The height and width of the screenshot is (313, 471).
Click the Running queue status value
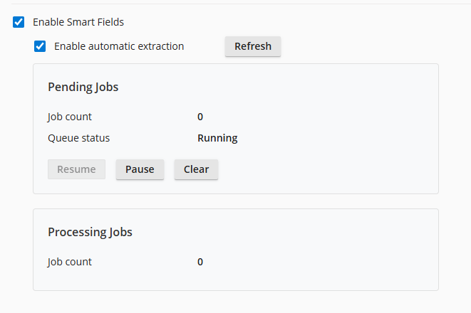[x=217, y=138]
